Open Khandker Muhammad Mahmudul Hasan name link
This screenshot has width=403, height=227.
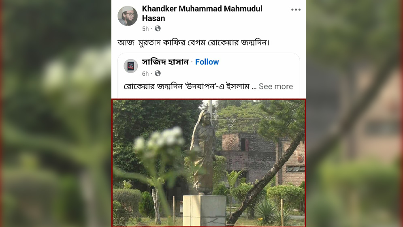tap(202, 13)
